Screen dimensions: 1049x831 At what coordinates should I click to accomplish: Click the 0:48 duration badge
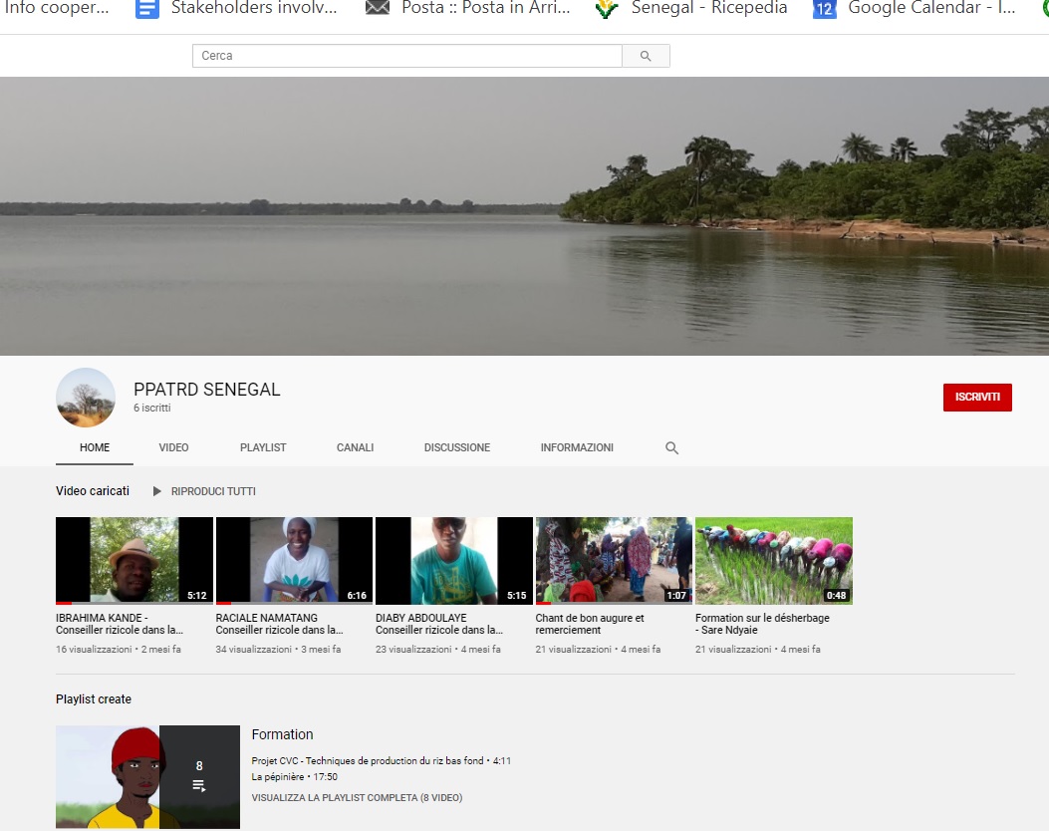click(x=836, y=596)
